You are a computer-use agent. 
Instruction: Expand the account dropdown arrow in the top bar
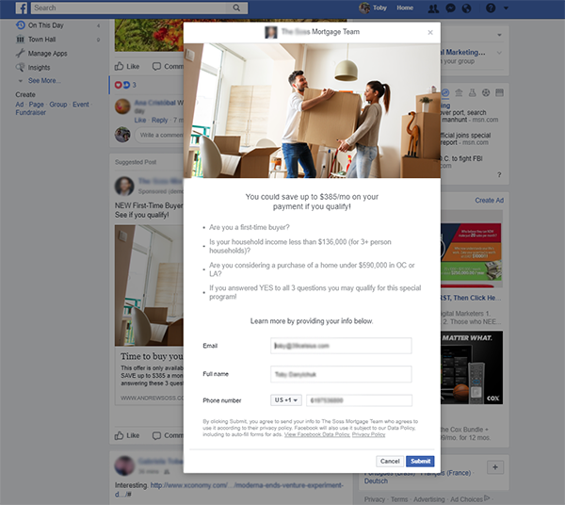506,8
